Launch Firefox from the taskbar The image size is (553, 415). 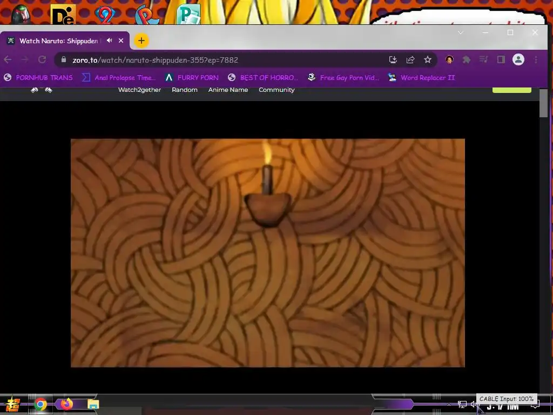pyautogui.click(x=66, y=404)
